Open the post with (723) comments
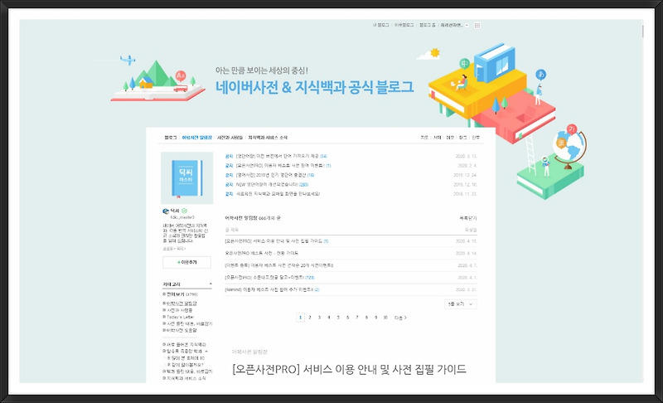Viewport: 663px width, 403px height. 264,278
